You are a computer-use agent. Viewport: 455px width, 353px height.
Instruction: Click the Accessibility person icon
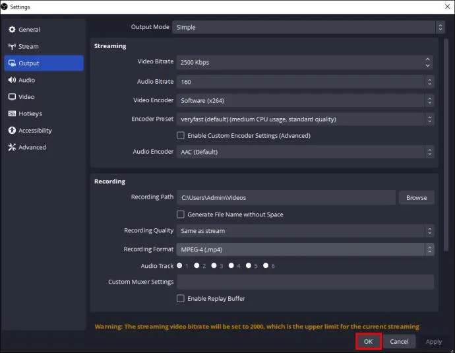[12, 131]
